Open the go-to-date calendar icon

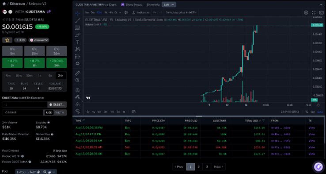click(134, 112)
